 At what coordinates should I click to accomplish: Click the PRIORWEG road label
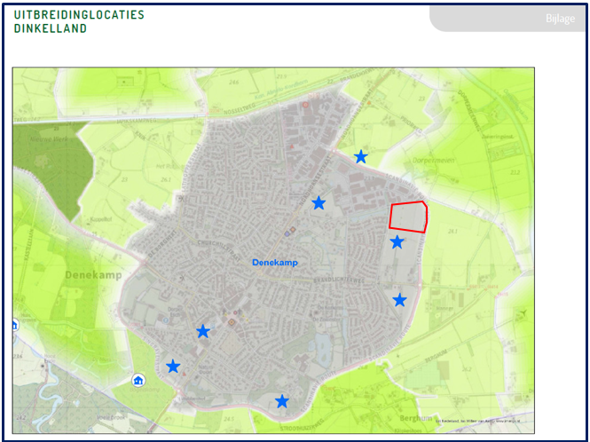[x=411, y=124]
